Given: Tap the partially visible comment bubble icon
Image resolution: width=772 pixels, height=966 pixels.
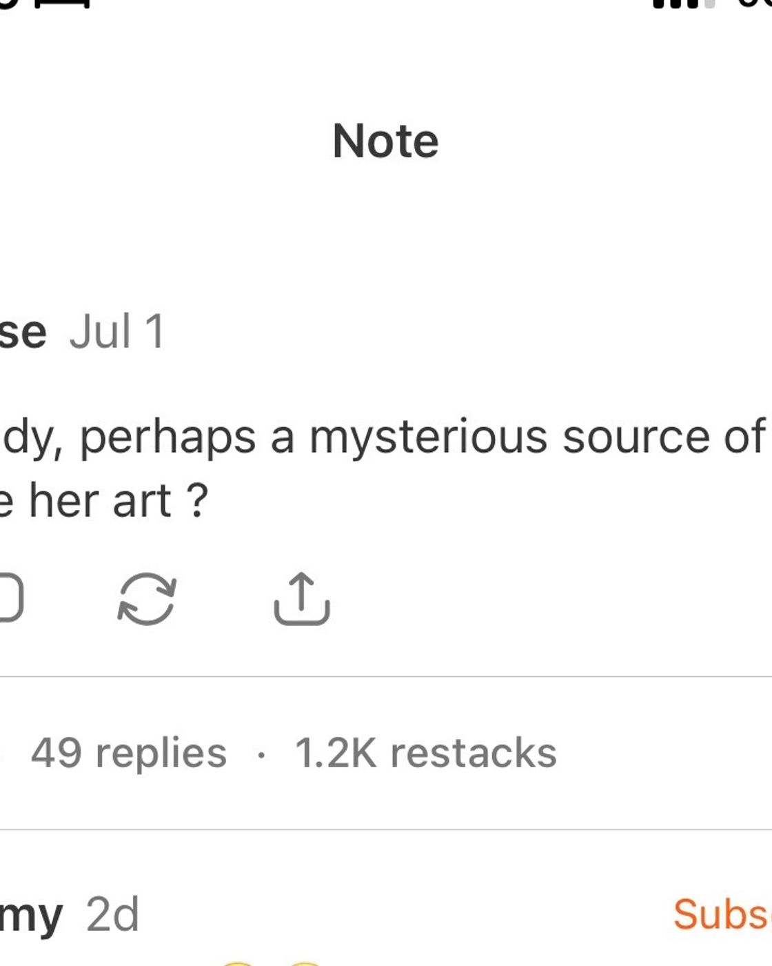Looking at the screenshot, I should (10, 598).
